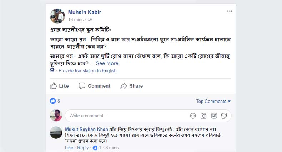Share the post using Share button

pos(132,86)
